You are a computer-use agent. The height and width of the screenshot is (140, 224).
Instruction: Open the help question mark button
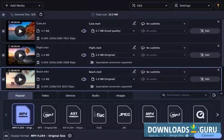[x=218, y=5]
